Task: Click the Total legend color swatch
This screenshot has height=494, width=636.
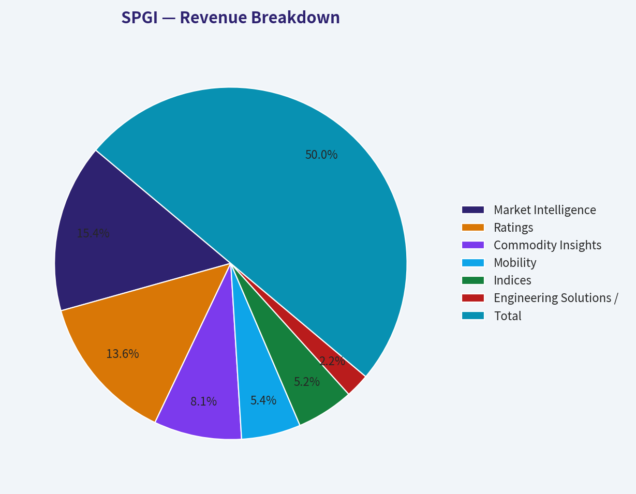Action: click(472, 316)
